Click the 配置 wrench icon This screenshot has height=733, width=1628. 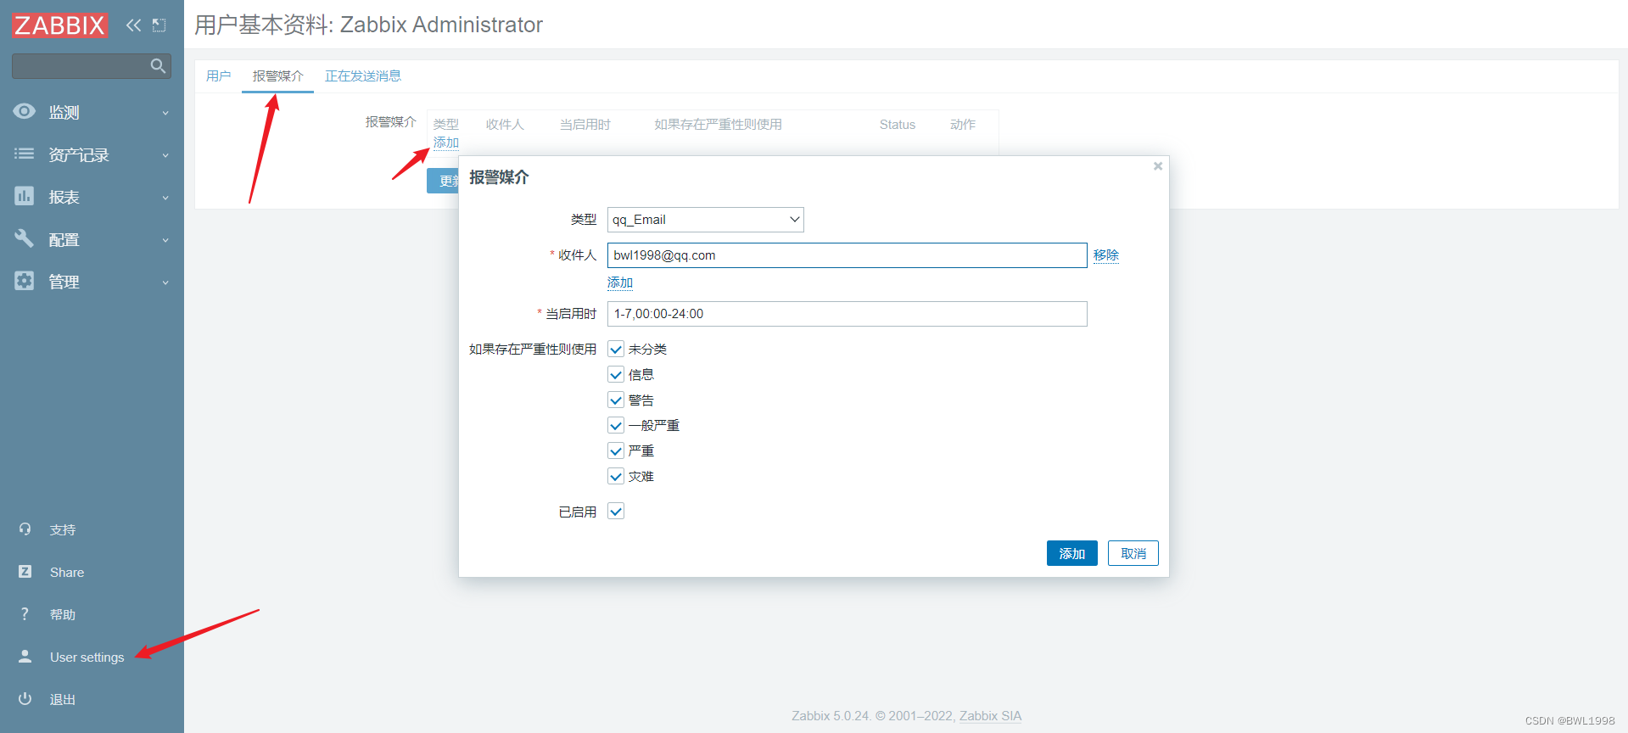[25, 238]
